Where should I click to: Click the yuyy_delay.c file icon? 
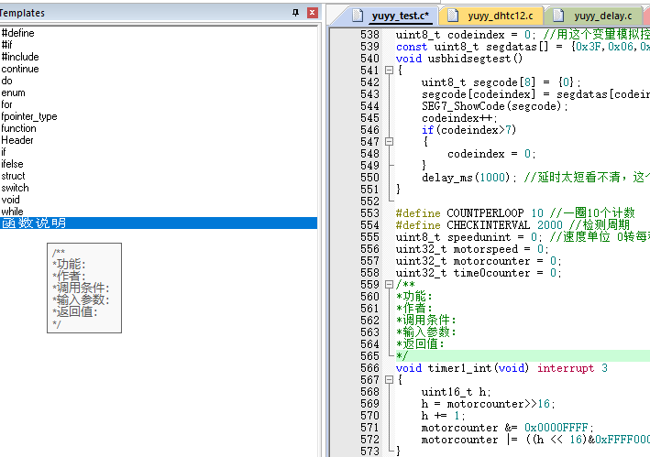click(x=558, y=16)
